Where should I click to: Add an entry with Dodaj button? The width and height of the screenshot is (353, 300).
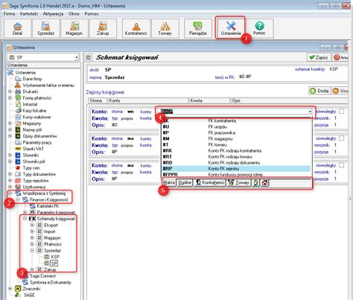(319, 91)
